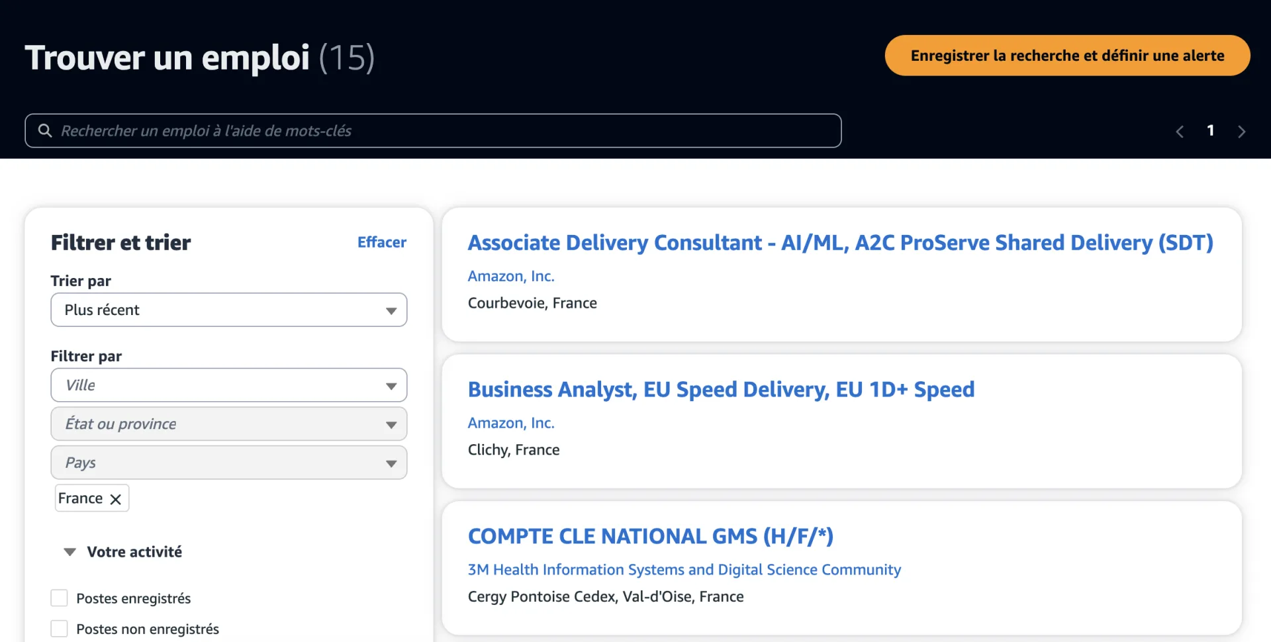1271x642 pixels.
Task: Open Business Analyst, EU Speed Delivery job
Action: point(721,389)
